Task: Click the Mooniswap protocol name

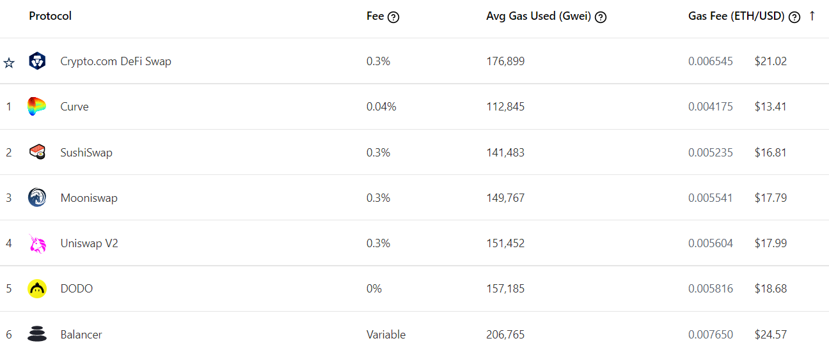Action: [x=89, y=198]
